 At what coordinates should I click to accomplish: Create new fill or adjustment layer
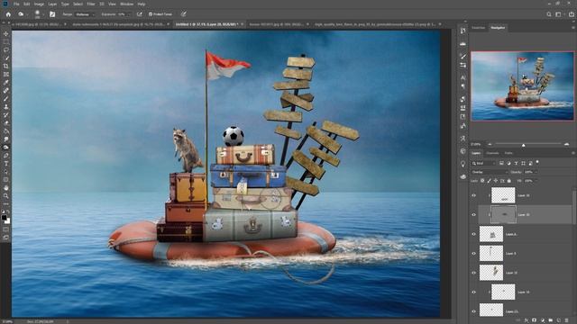coord(543,320)
